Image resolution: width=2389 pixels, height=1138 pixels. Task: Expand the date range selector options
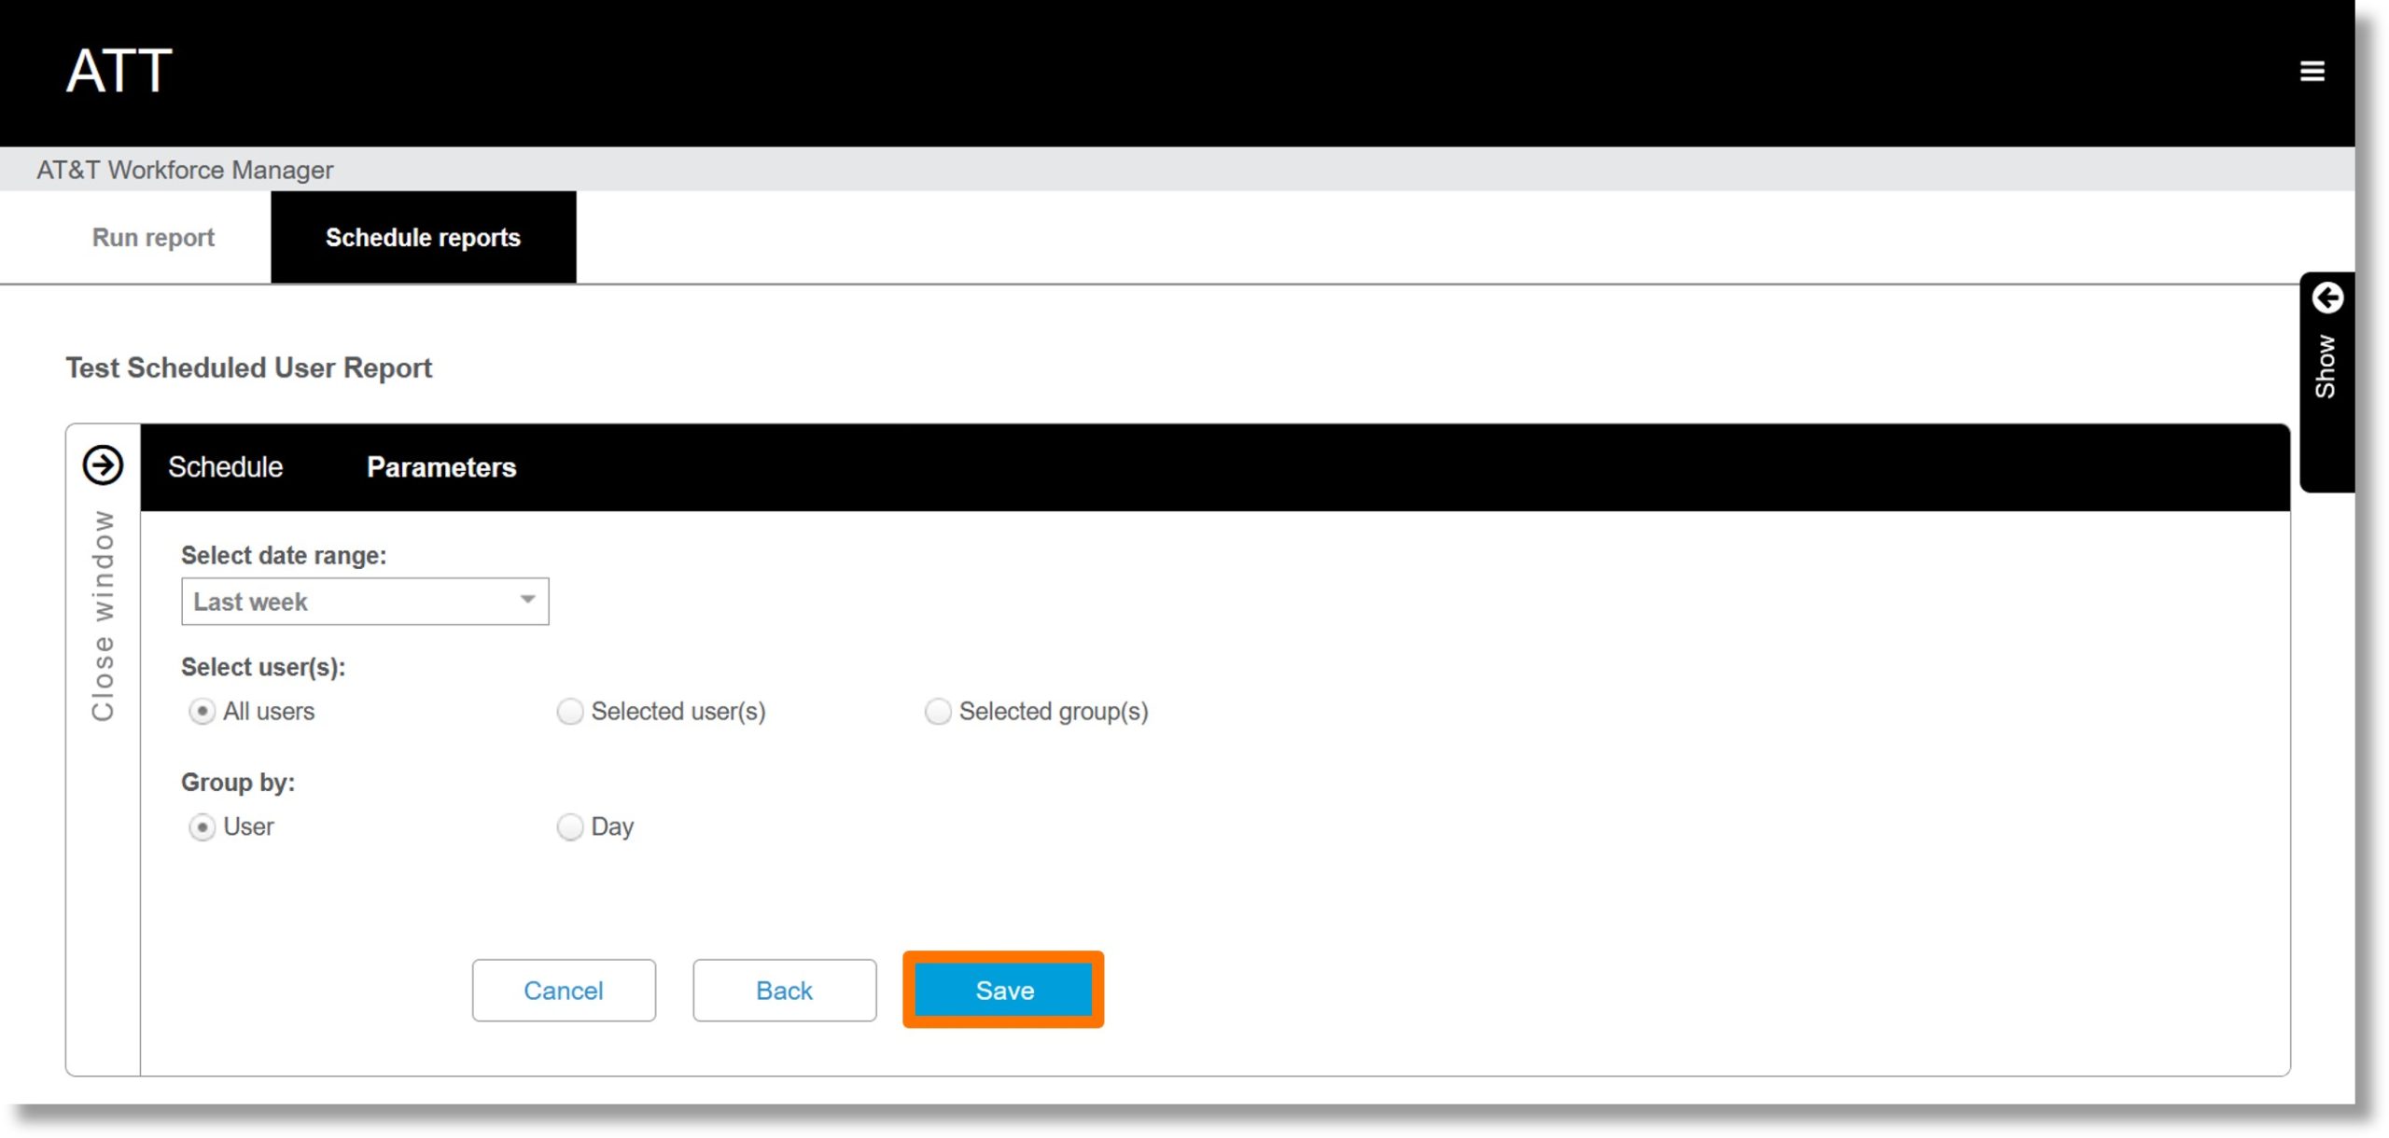527,600
